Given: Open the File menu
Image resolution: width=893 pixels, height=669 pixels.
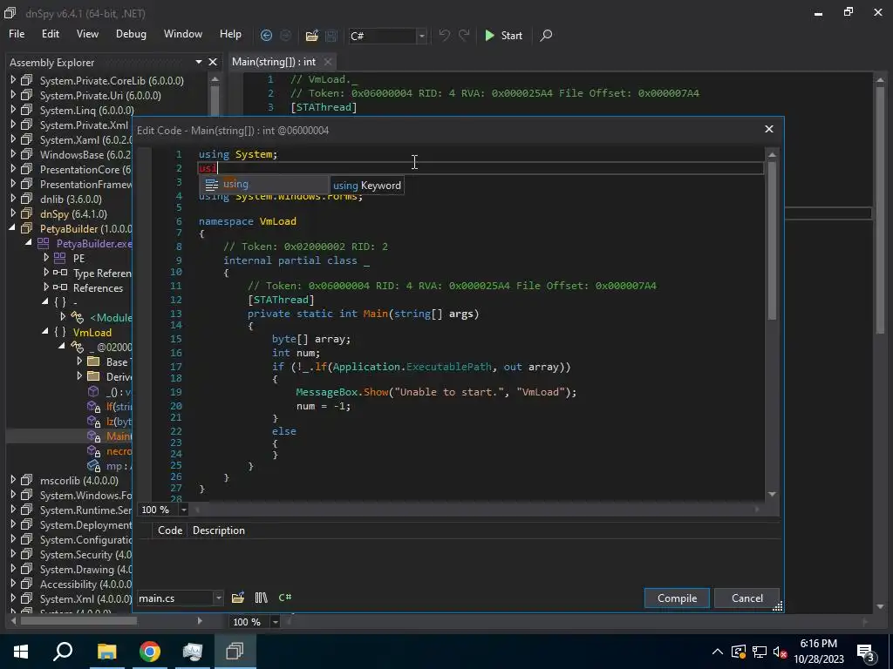Looking at the screenshot, I should [17, 34].
